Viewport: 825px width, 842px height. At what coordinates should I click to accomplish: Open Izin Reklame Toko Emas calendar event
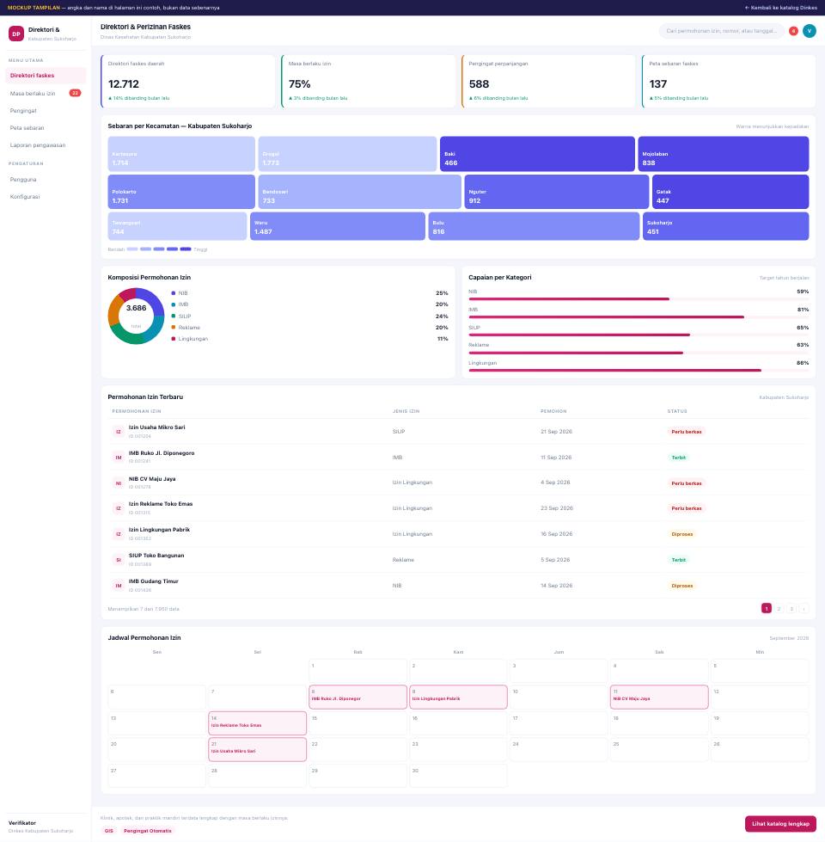coord(258,723)
